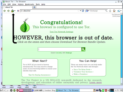
Task: Open the File menu
Action: pyautogui.click(x=5, y=4)
